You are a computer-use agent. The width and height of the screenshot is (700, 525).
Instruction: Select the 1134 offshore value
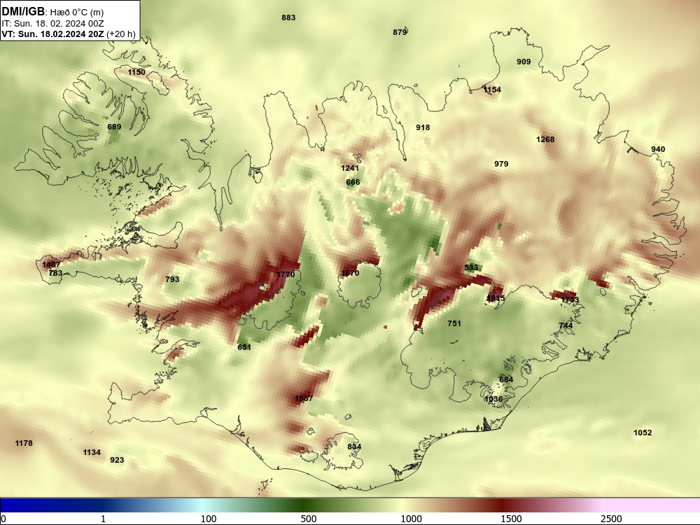pyautogui.click(x=92, y=453)
